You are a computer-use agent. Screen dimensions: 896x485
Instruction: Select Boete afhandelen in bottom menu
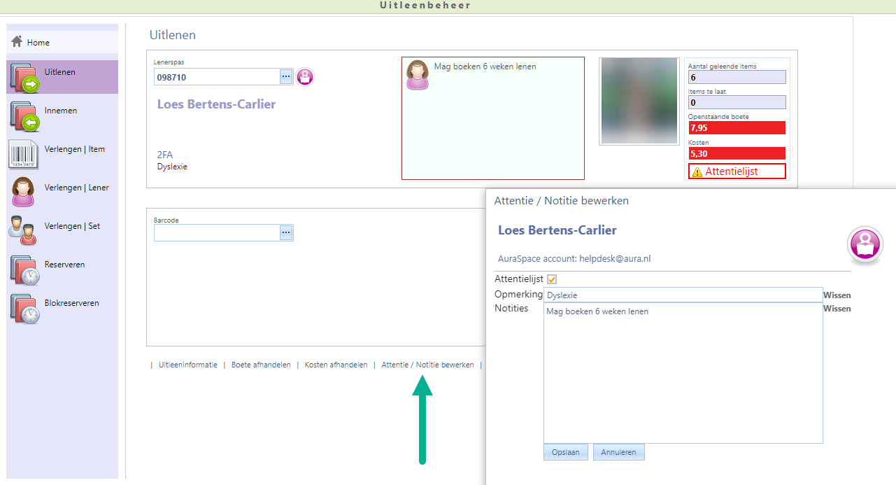coord(261,365)
